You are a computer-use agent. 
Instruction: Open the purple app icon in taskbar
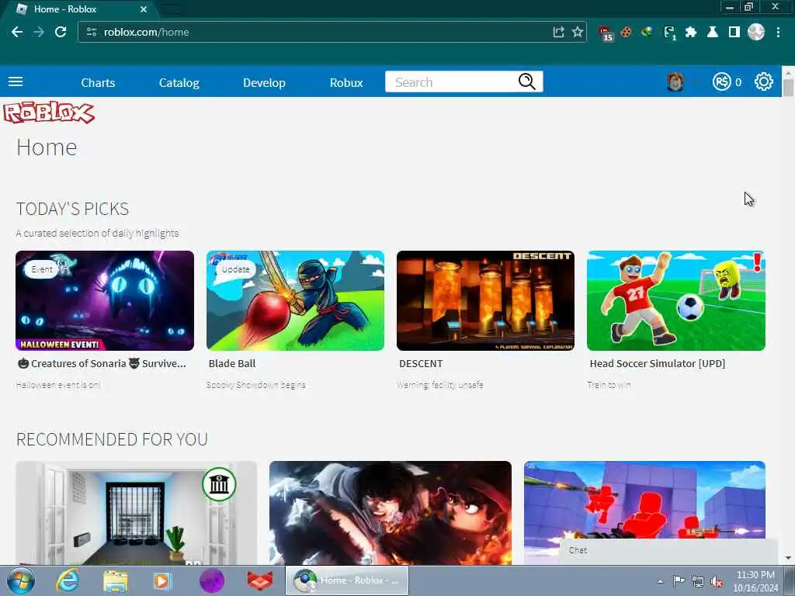click(212, 580)
